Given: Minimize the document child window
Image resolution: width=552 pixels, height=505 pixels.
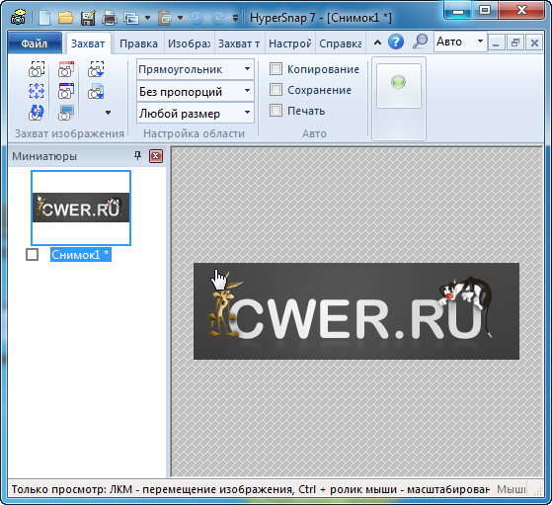Looking at the screenshot, I should coord(497,43).
